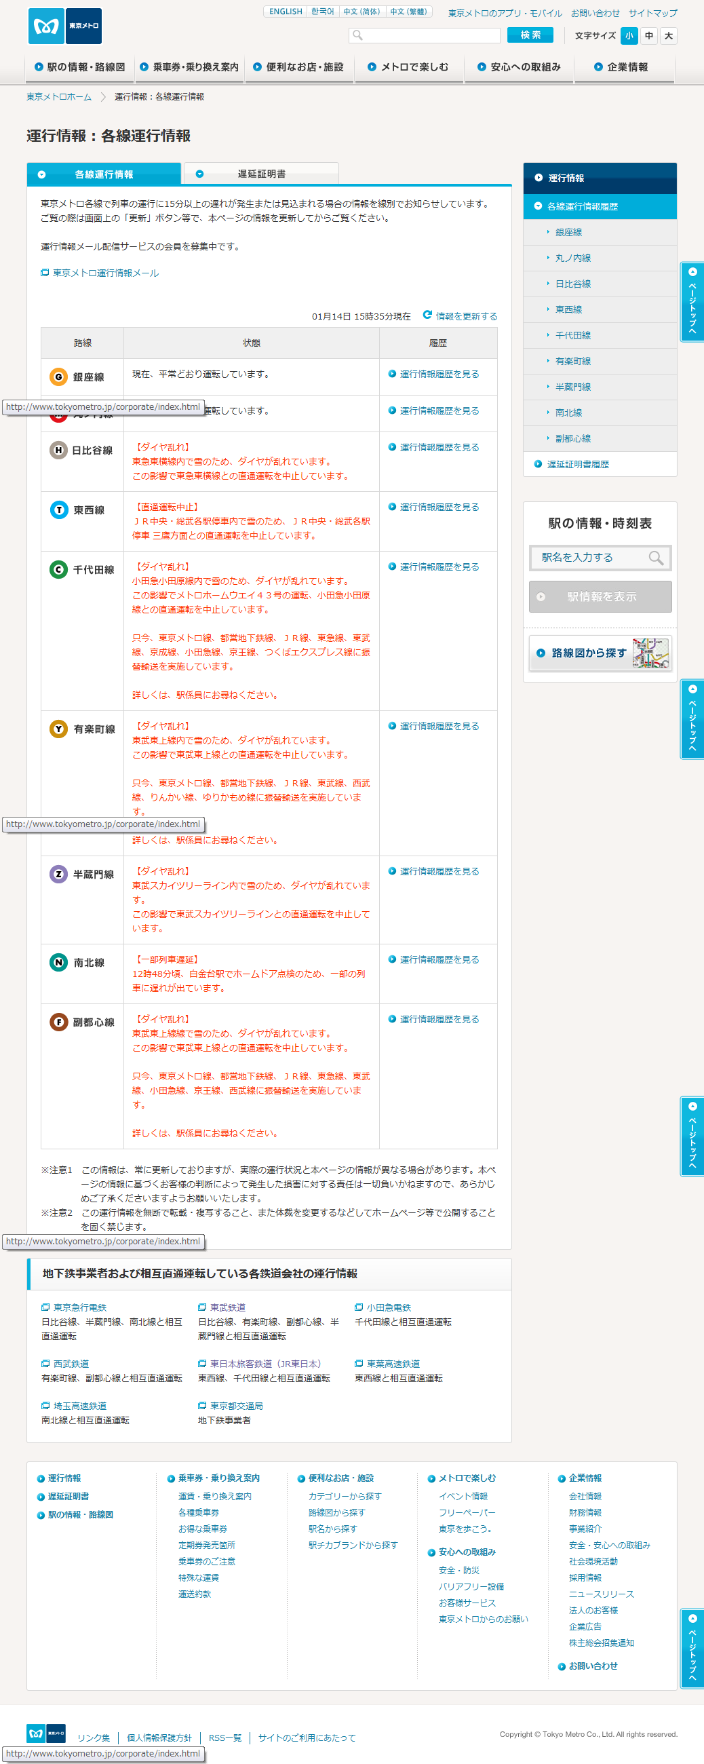The image size is (704, 1764).
Task: Click the Namboku line N icon
Action: [x=58, y=962]
